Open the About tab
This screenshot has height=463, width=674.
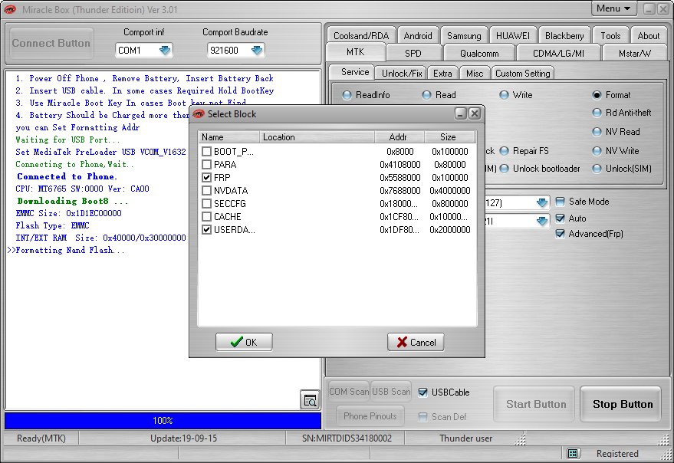point(648,36)
